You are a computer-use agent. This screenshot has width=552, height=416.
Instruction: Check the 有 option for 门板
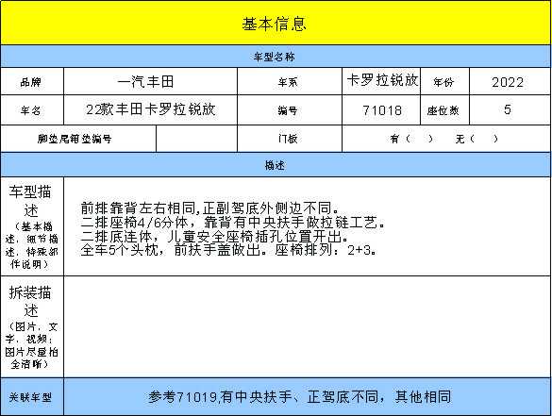411,139
